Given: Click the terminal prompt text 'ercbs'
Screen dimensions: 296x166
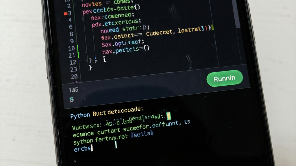Looking at the screenshot, I should (x=82, y=149).
